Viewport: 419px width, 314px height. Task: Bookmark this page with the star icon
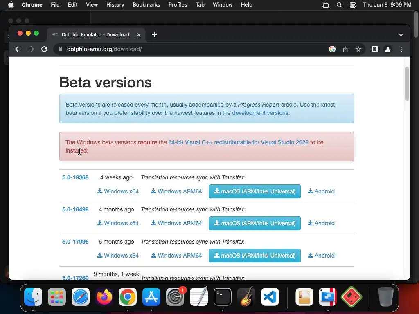click(x=358, y=49)
